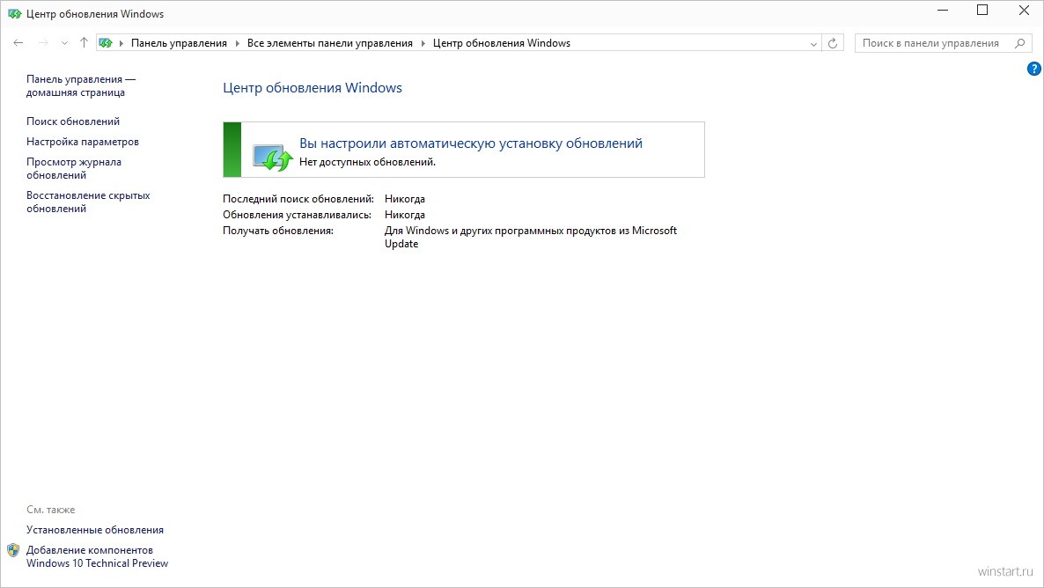Expand the chevron after Панель управления

point(237,43)
